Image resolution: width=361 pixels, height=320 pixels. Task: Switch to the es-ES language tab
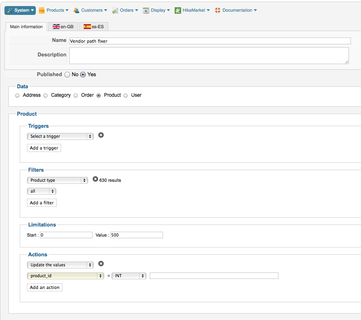[x=94, y=27]
